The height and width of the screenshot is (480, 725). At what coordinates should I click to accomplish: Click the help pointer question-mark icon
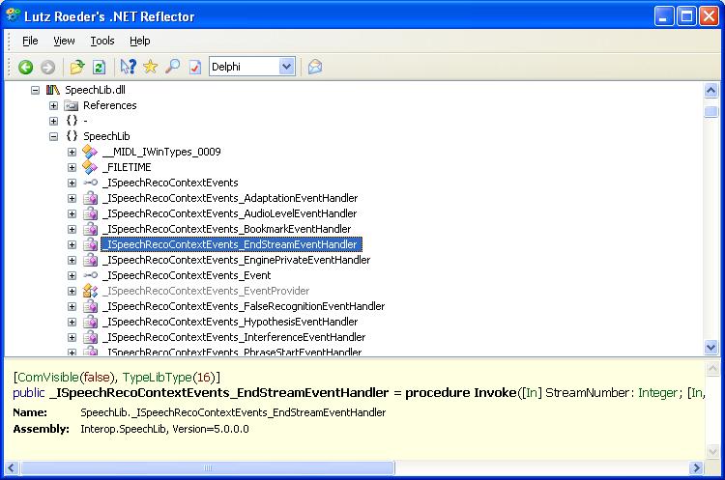coord(128,67)
